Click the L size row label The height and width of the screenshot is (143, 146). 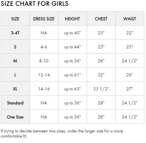[x=15, y=75]
